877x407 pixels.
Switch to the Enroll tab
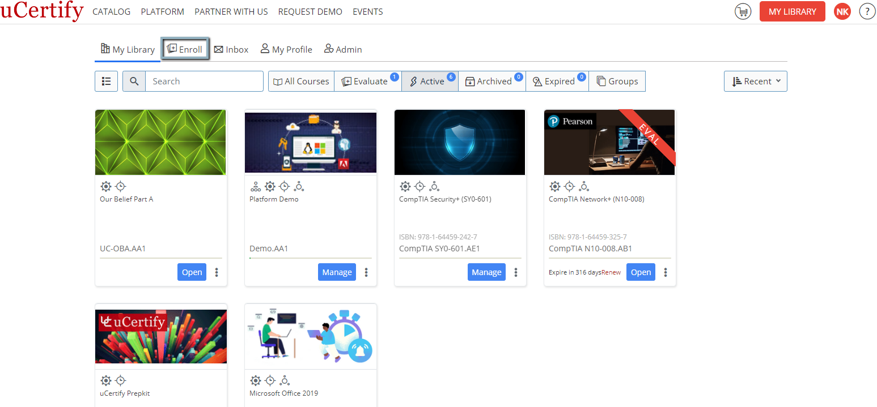185,49
